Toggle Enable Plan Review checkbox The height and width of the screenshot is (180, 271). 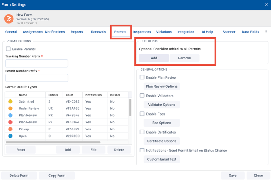click(x=142, y=77)
